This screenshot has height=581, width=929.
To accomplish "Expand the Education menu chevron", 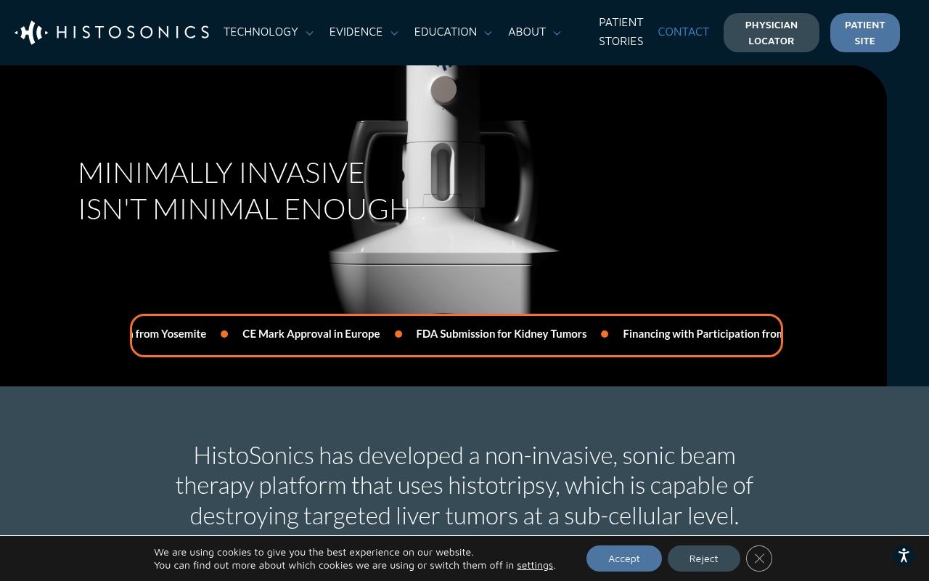I will [488, 33].
